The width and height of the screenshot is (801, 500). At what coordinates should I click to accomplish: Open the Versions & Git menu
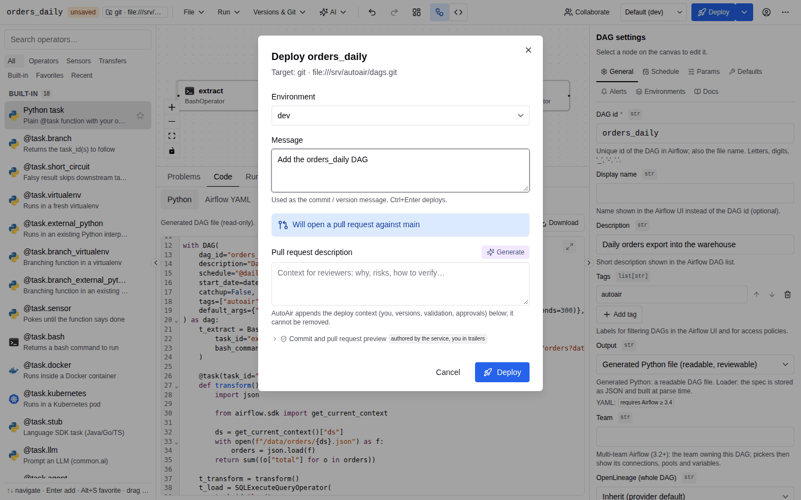(x=279, y=12)
